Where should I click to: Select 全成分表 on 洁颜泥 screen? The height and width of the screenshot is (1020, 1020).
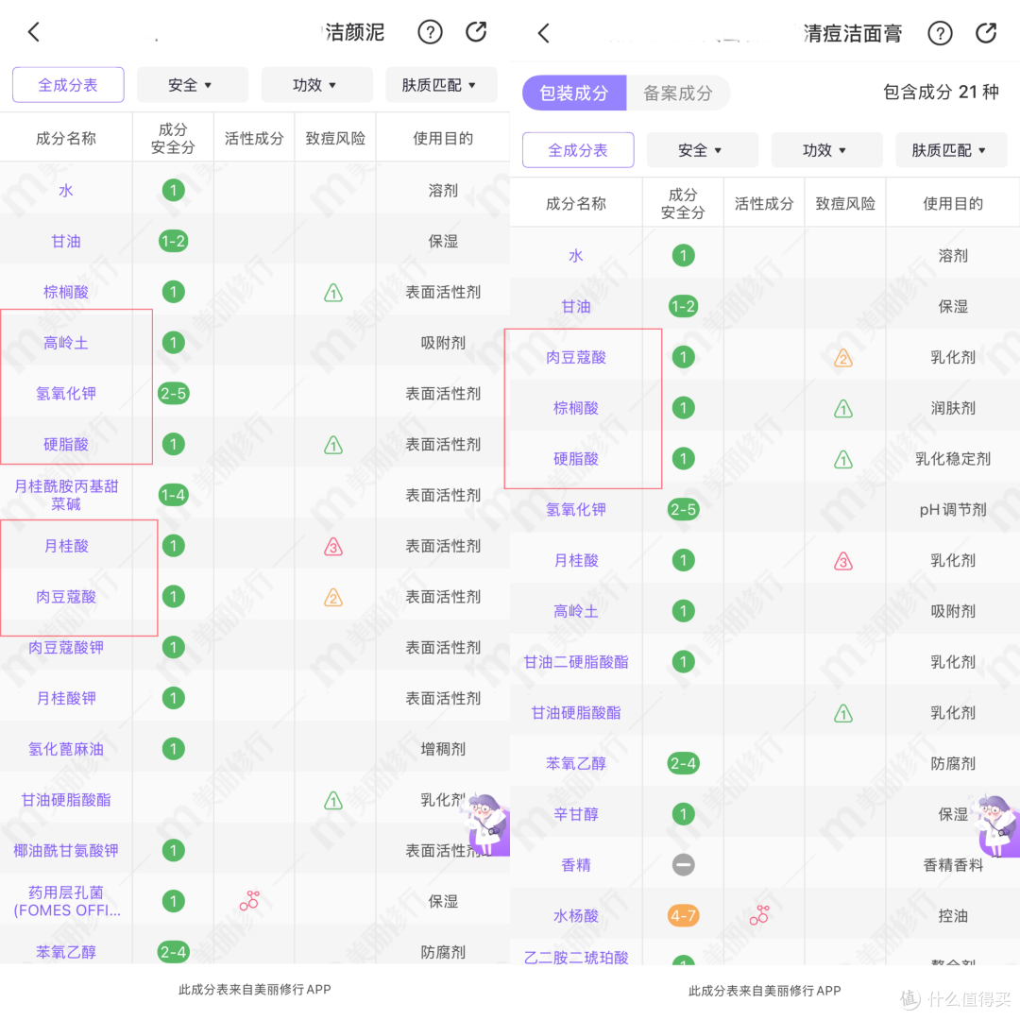pyautogui.click(x=68, y=85)
